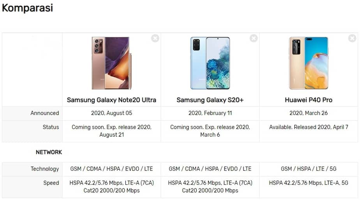Click the NETWORK section heading
Image resolution: width=360 pixels, height=200 pixels.
[49, 152]
